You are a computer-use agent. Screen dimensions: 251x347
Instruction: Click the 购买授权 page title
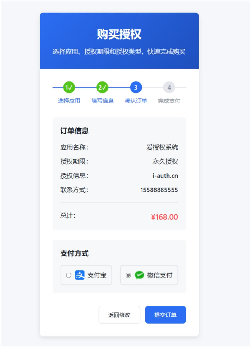[x=119, y=34]
